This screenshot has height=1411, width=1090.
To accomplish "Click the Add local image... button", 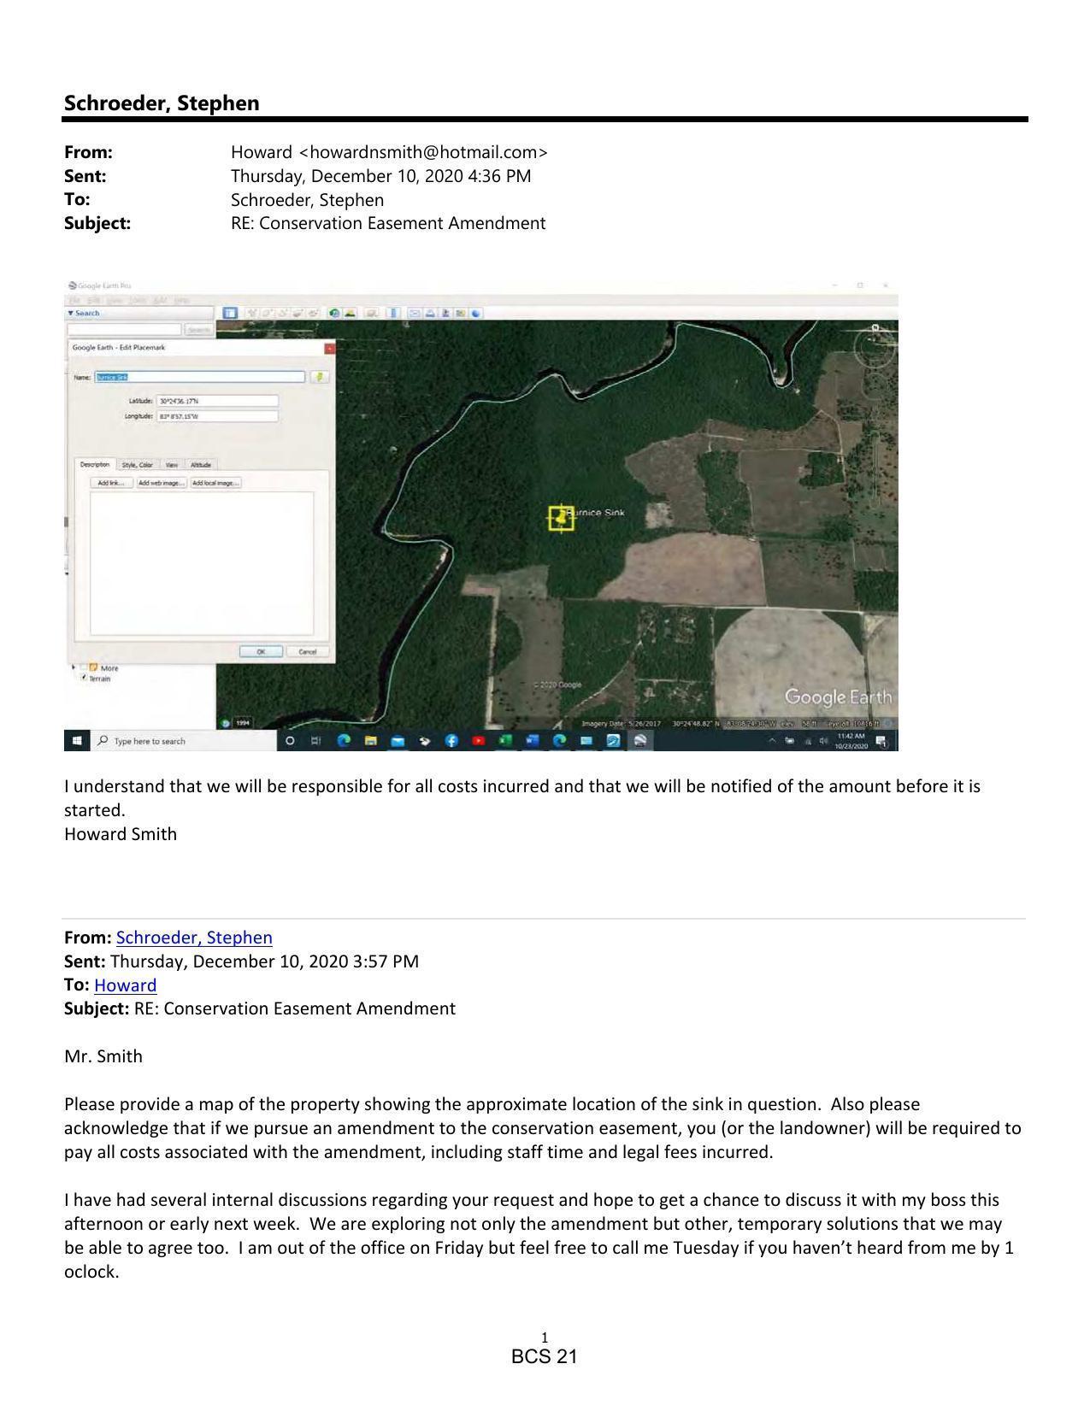I will coord(215,483).
